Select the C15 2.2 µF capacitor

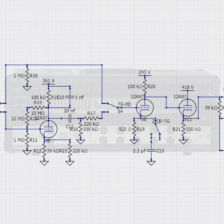point(151,151)
